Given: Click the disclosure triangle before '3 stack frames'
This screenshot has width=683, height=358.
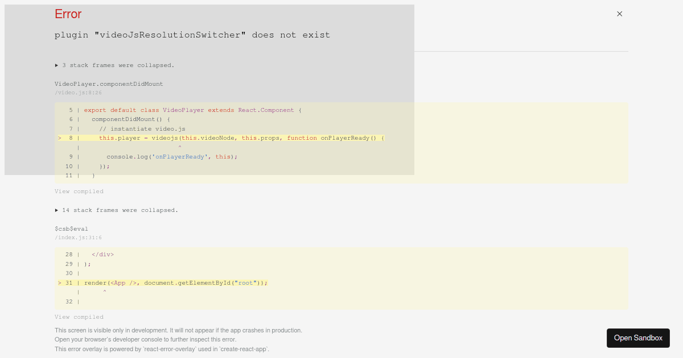Looking at the screenshot, I should point(56,65).
